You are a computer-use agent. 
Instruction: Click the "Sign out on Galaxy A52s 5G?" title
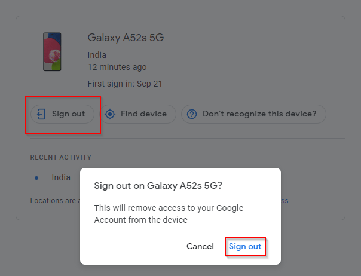158,185
